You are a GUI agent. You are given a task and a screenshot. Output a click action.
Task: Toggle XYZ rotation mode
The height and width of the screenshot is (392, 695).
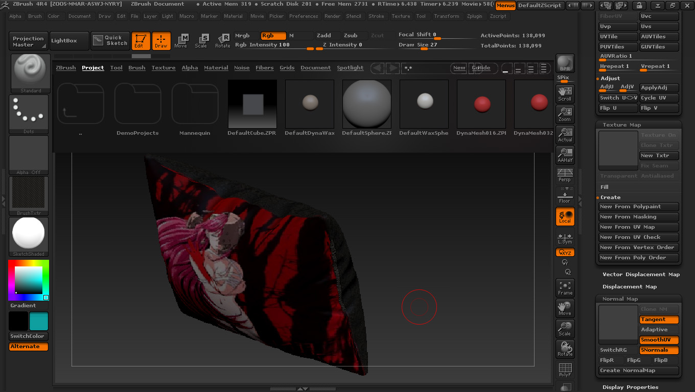(565, 253)
